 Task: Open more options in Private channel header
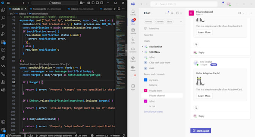coord(250,13)
